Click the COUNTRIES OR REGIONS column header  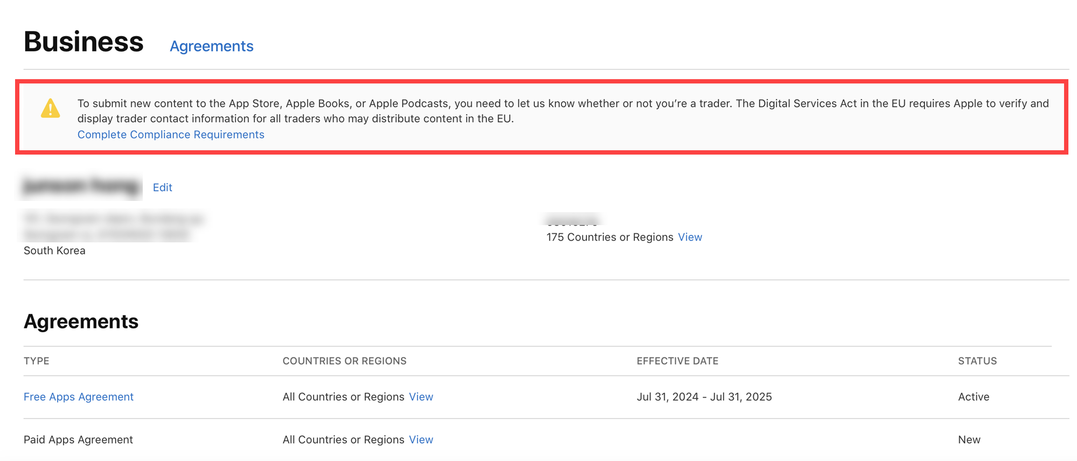[x=344, y=361]
